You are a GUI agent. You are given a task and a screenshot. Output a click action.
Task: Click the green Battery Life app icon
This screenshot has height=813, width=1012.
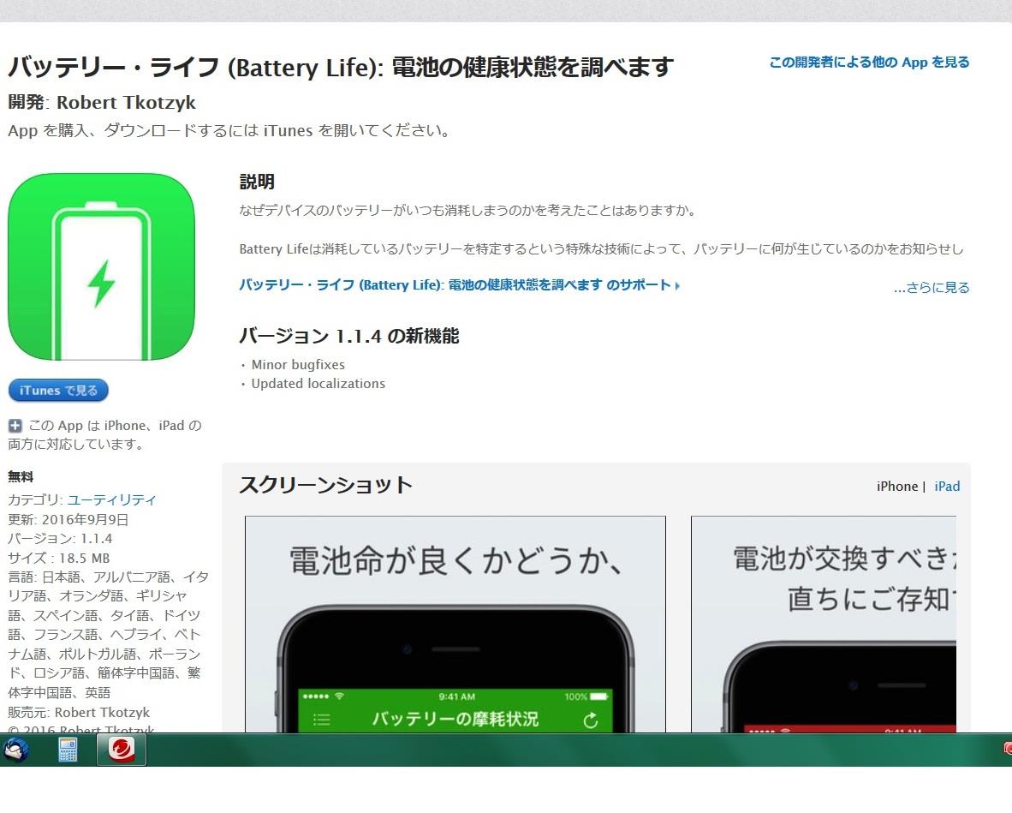(101, 266)
